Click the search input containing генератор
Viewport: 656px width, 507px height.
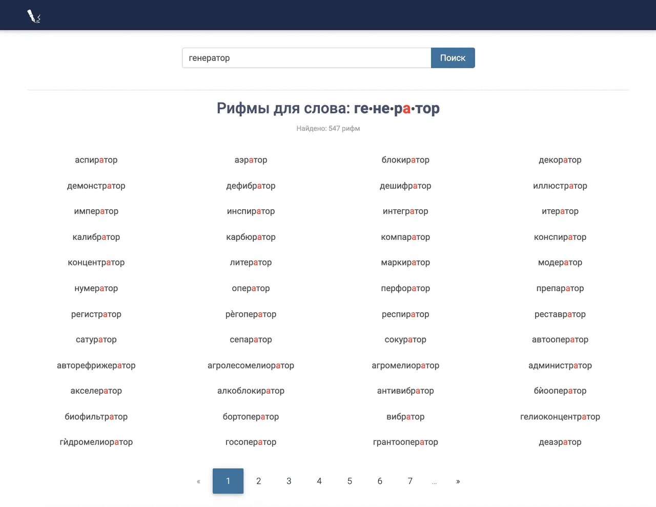tap(306, 58)
